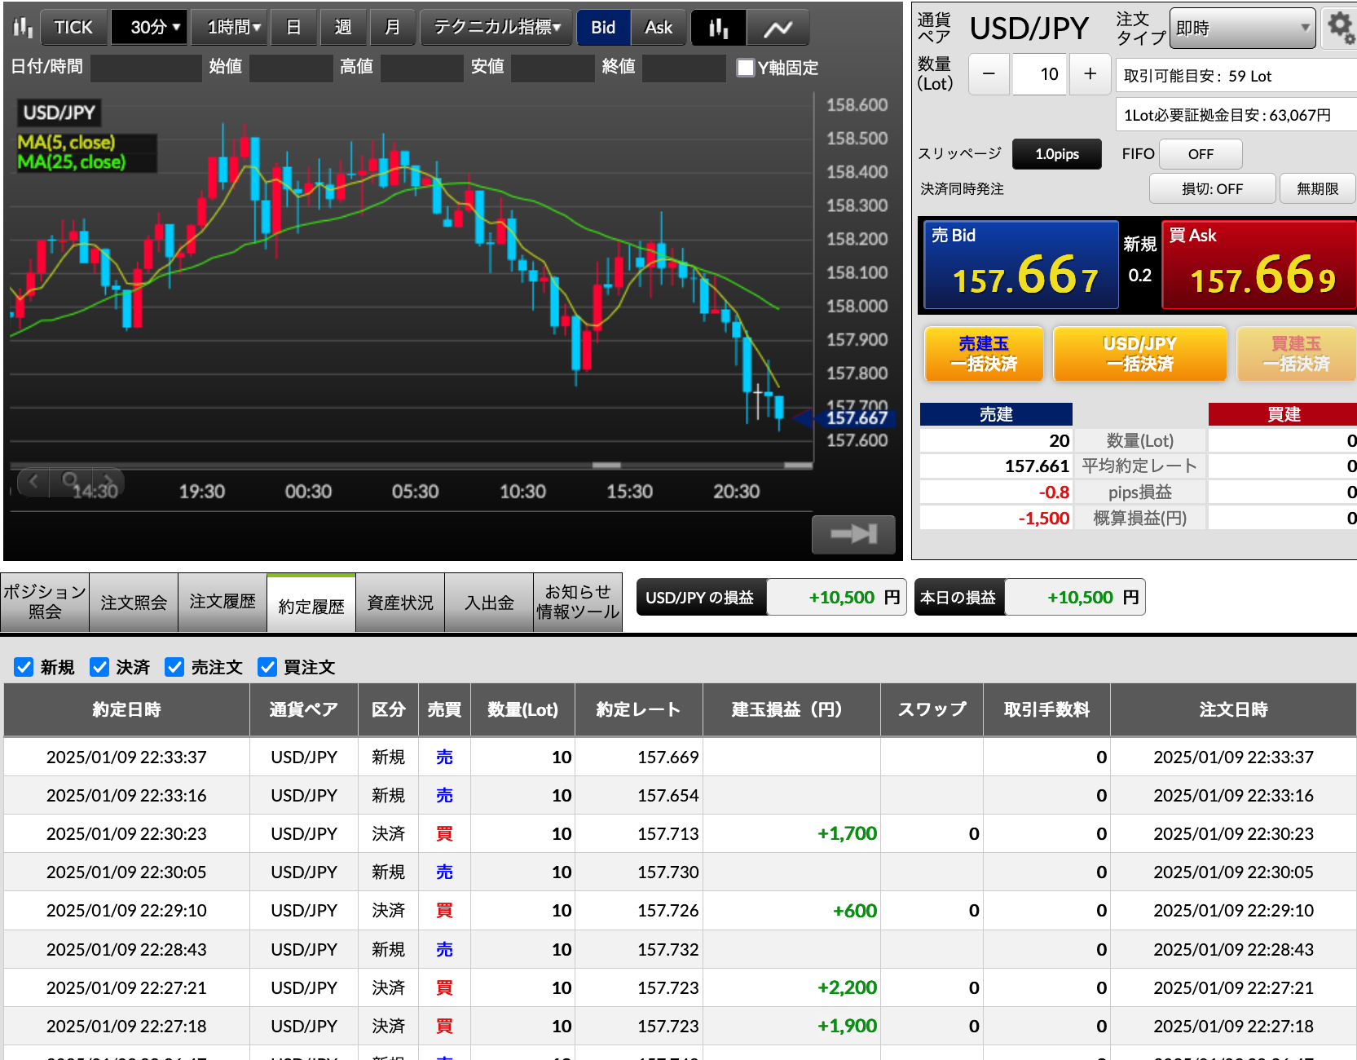This screenshot has width=1357, height=1060.
Task: Click the 始値 value field
Action: point(291,68)
